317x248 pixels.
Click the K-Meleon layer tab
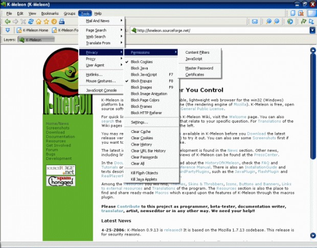36,39
